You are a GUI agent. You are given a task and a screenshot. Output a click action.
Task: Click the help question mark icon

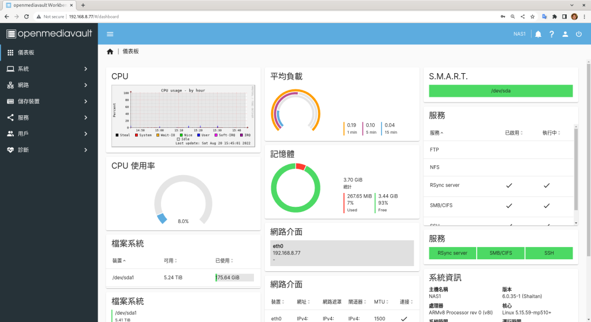tap(552, 34)
